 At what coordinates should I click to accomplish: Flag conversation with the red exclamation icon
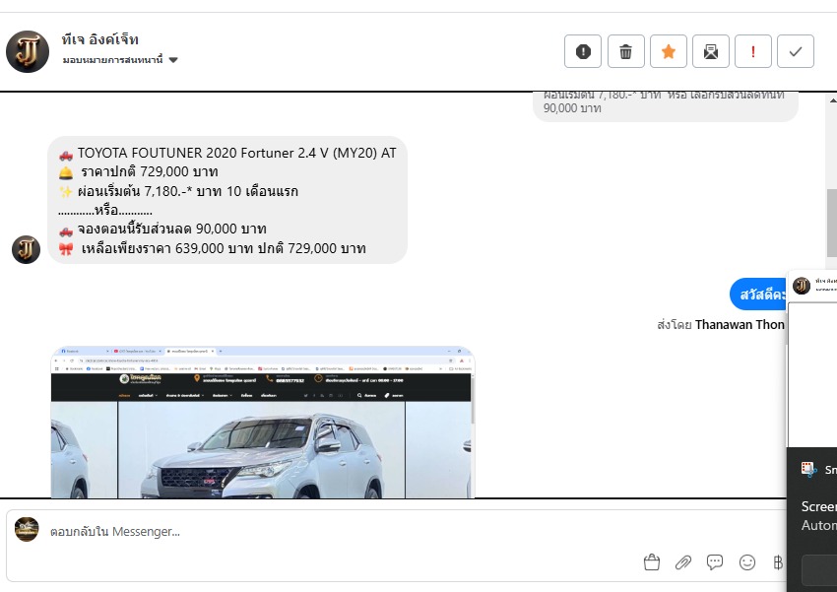click(x=753, y=52)
